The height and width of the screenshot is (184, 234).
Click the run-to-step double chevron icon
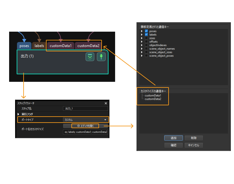coord(90,57)
